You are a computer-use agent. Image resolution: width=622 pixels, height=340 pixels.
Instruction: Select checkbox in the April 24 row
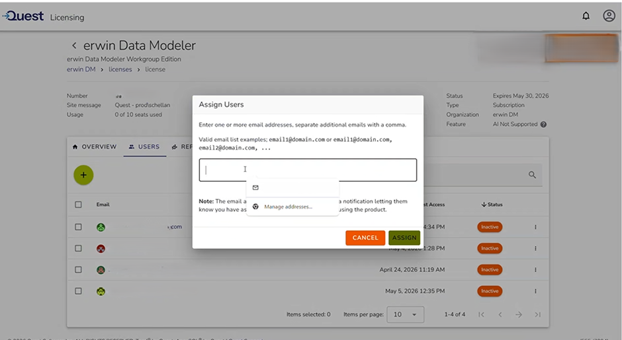(x=78, y=270)
